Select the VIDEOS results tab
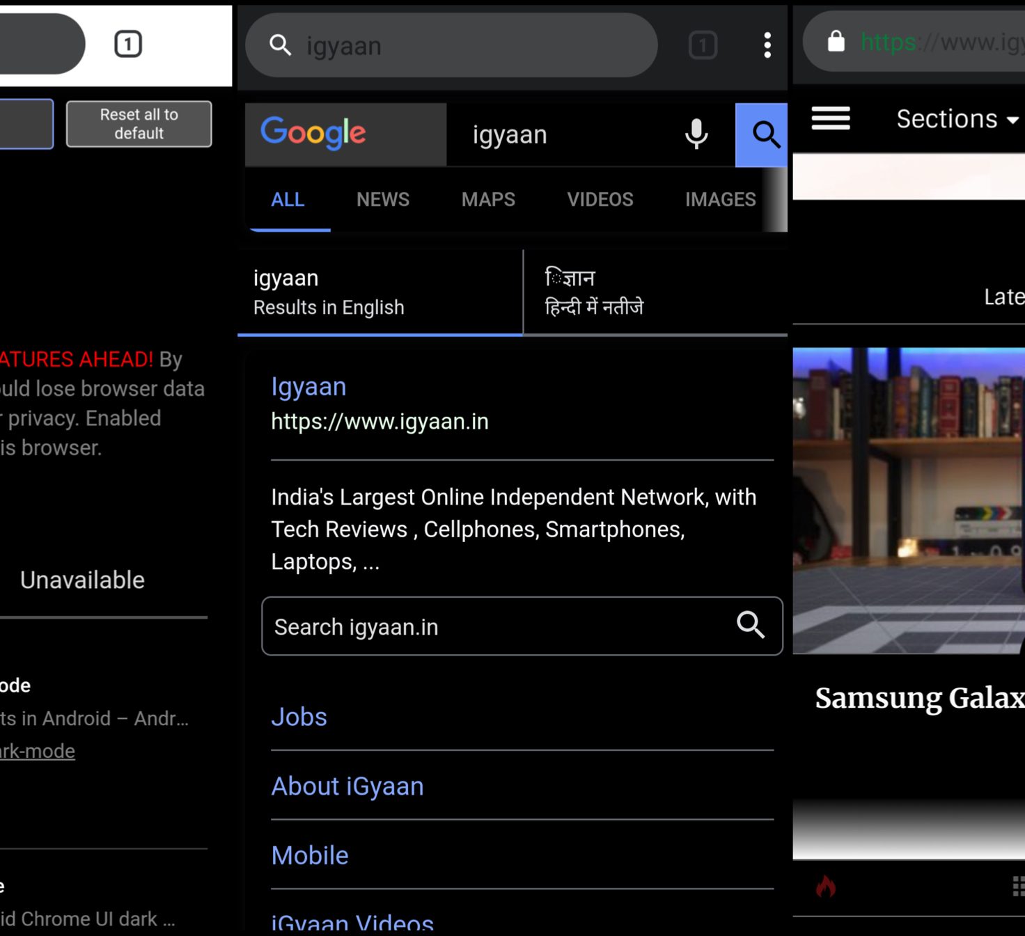1025x936 pixels. (x=600, y=200)
